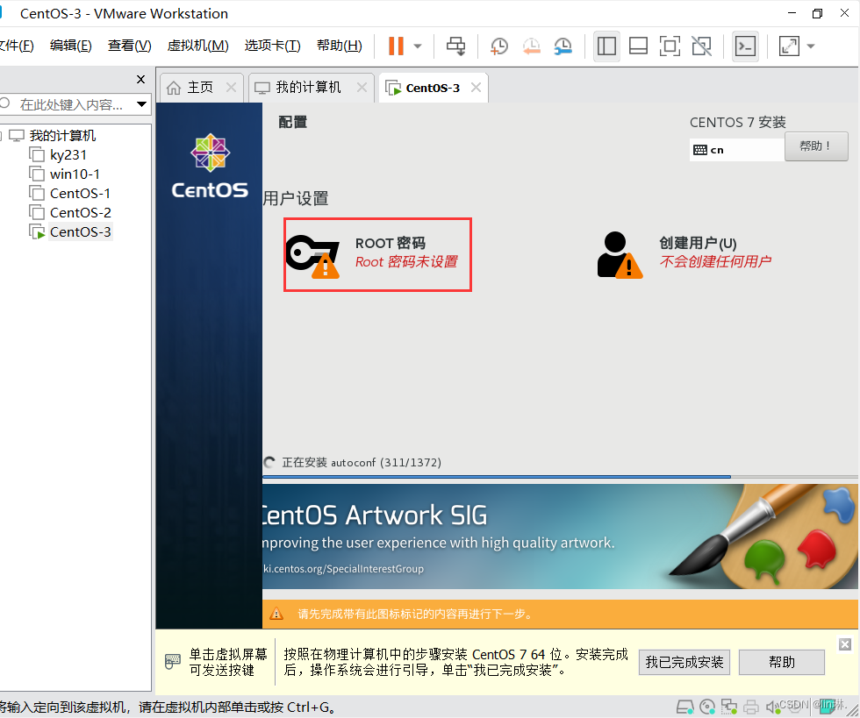Close the installation hint bar
This screenshot has height=718, width=860.
pos(844,644)
